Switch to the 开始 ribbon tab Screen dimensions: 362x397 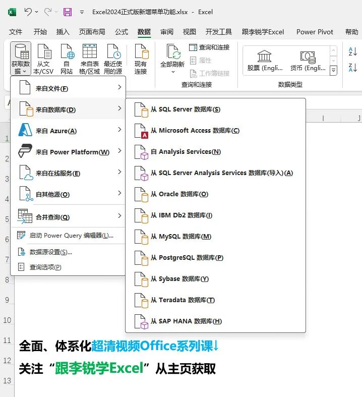point(40,32)
